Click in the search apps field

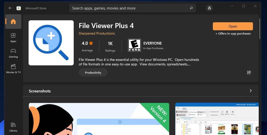tap(132, 8)
